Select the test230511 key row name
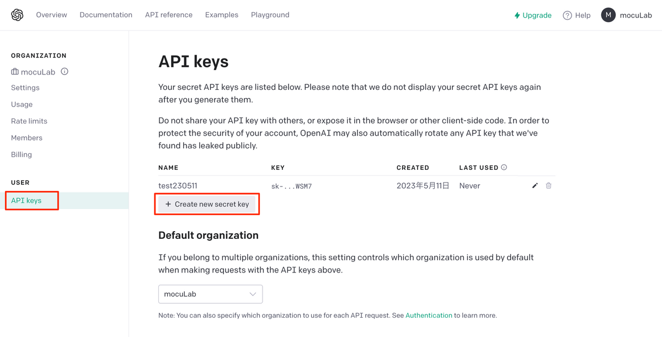 (178, 186)
